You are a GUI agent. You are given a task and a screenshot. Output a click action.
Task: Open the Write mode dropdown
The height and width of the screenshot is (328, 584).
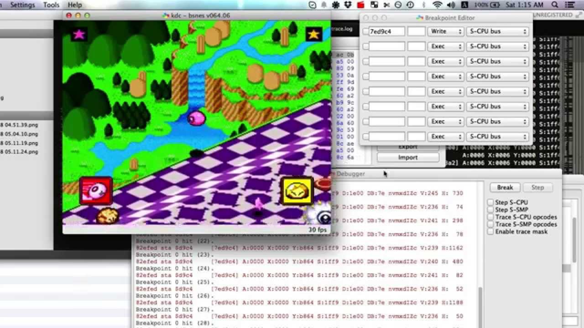point(446,31)
